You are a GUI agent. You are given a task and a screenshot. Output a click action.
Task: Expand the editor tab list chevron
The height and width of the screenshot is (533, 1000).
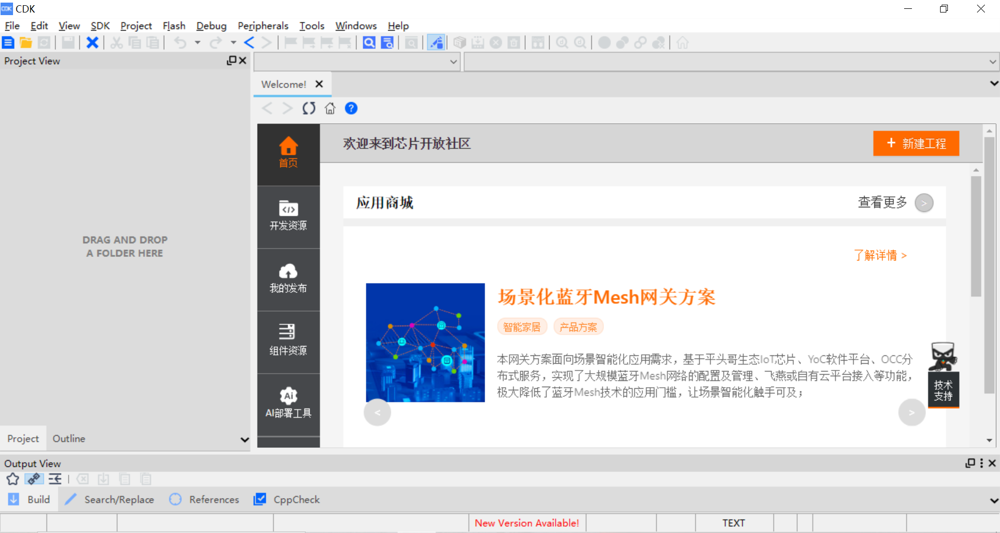(x=994, y=83)
